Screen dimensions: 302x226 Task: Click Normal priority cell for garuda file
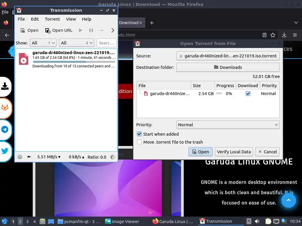pos(268,94)
